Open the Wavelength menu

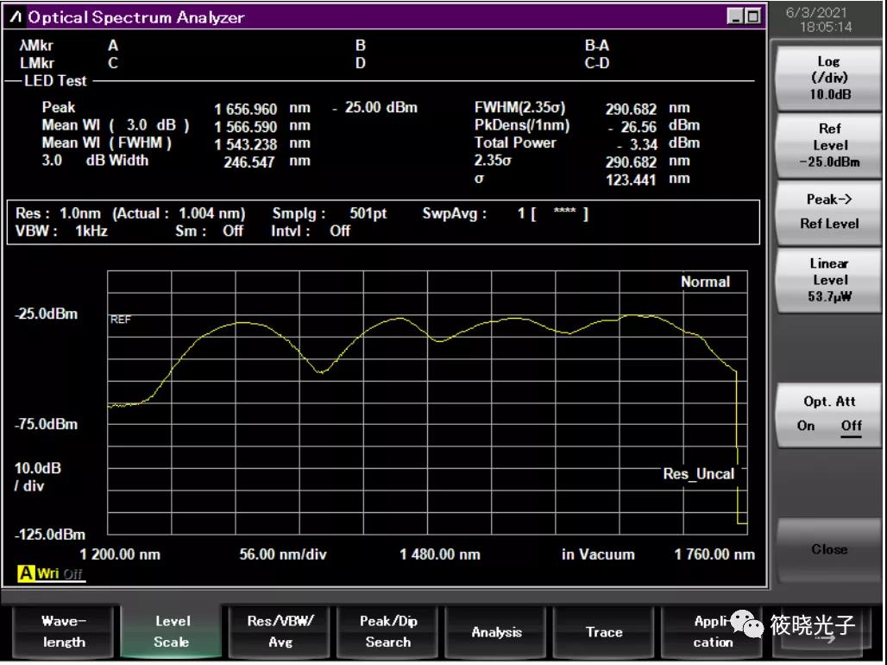(64, 631)
